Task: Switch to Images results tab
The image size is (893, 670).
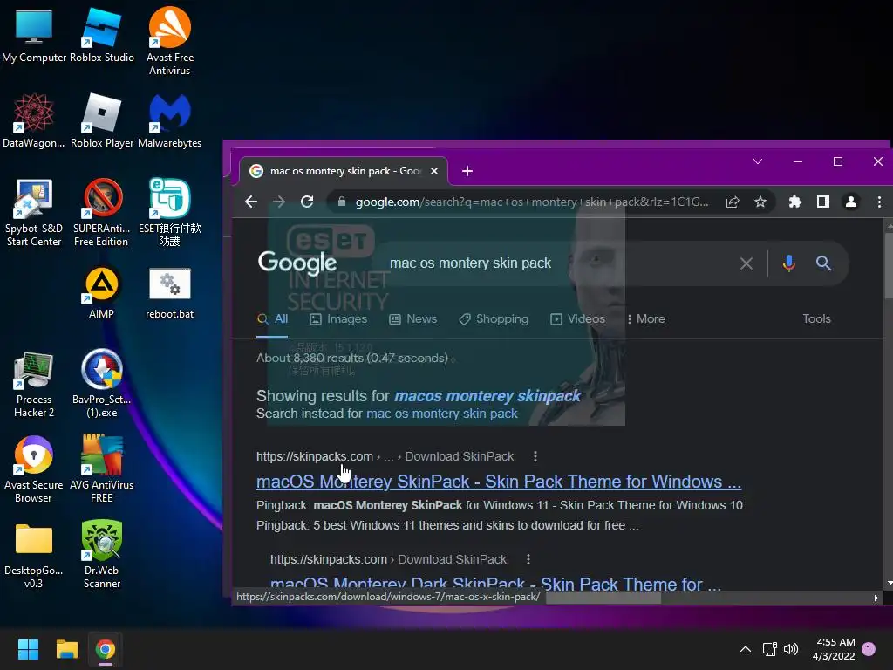Action: pyautogui.click(x=338, y=319)
